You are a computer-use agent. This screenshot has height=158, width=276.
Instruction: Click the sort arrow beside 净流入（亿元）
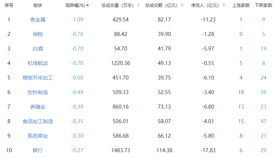click(224, 5)
